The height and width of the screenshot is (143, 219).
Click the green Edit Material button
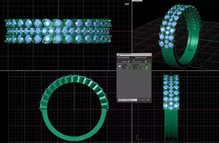[148, 100]
